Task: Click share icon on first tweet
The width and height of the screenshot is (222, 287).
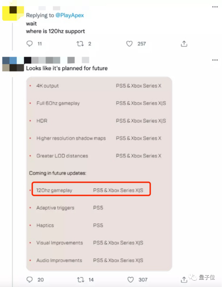Action: click(184, 44)
